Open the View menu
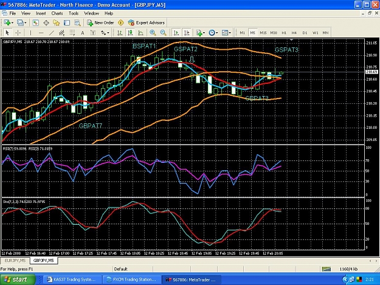Screen dimensions: 380x285 click(x=26, y=13)
